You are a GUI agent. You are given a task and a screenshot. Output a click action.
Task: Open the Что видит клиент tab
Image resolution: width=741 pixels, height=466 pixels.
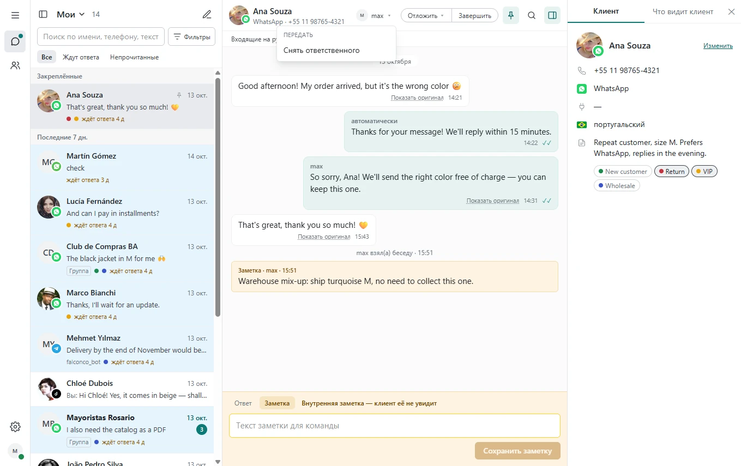683,11
